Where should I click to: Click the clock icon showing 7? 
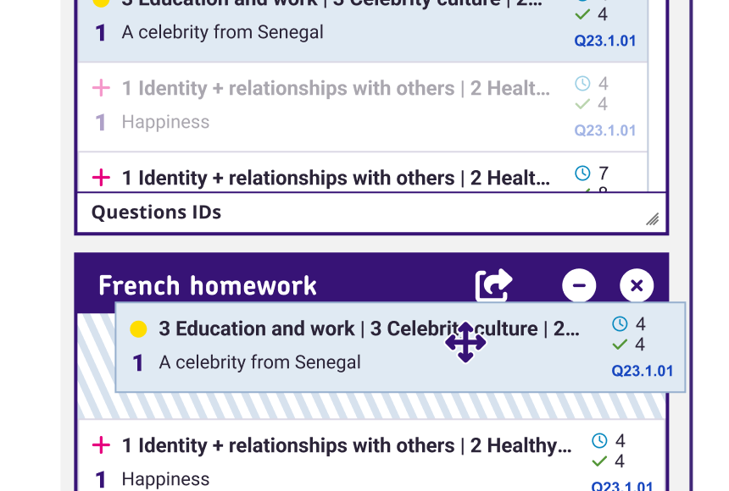583,173
